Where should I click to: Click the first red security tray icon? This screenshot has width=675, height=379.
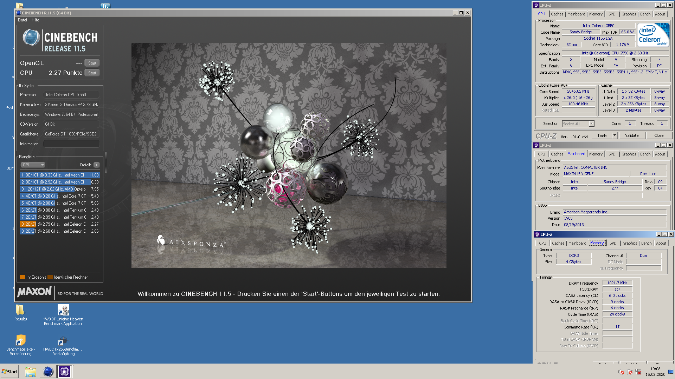pos(621,372)
